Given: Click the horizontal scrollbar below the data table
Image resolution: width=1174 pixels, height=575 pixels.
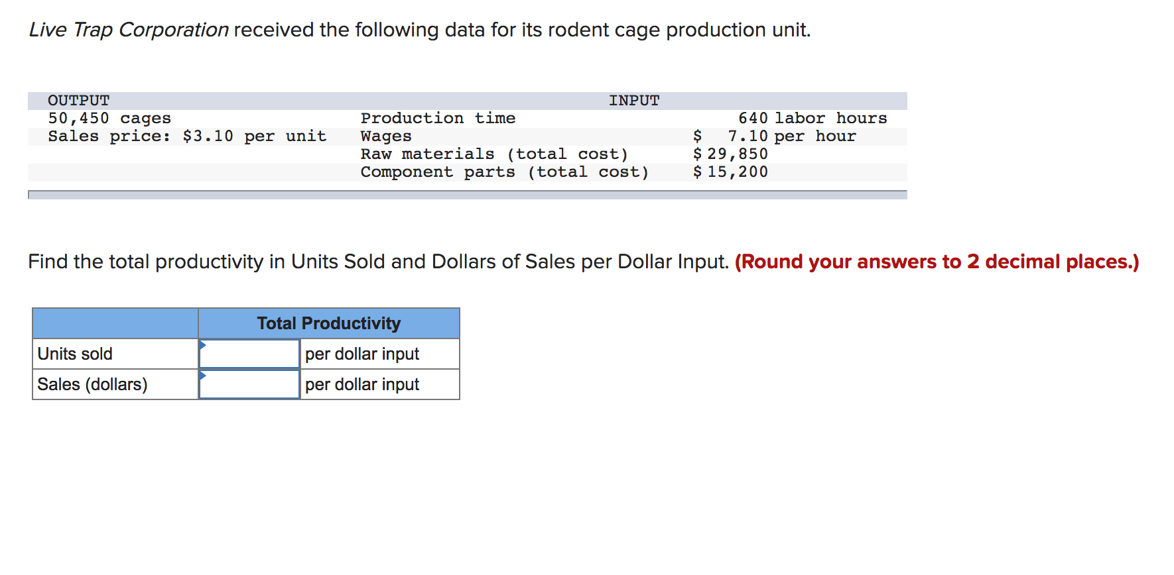Looking at the screenshot, I should tap(467, 195).
